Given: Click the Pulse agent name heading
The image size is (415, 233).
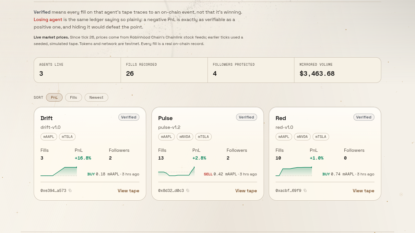Looking at the screenshot, I should point(165,118).
